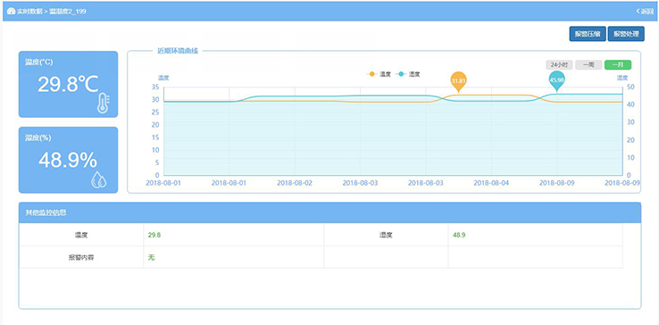
Task: Click the 35 tick on left axis
Action: (155, 87)
